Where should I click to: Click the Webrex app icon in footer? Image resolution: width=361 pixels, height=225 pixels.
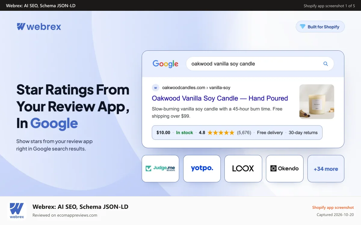click(x=17, y=211)
